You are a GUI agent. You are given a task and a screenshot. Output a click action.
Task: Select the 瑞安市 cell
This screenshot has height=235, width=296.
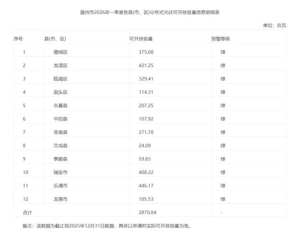(x=60, y=173)
